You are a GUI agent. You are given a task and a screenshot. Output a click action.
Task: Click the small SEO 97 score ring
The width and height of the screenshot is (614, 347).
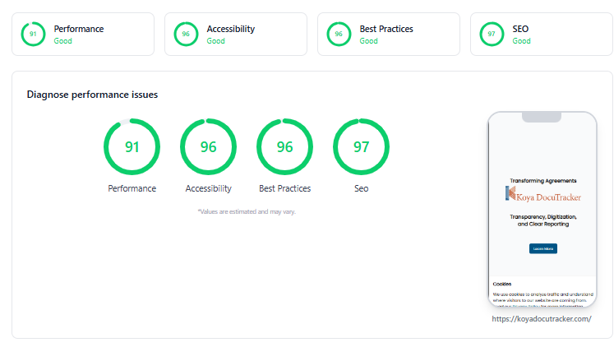492,34
